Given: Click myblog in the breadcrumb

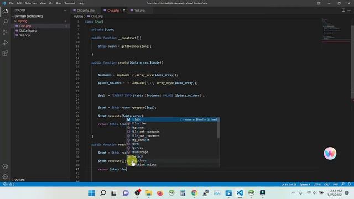Looking at the screenshot, I should click(x=78, y=17).
